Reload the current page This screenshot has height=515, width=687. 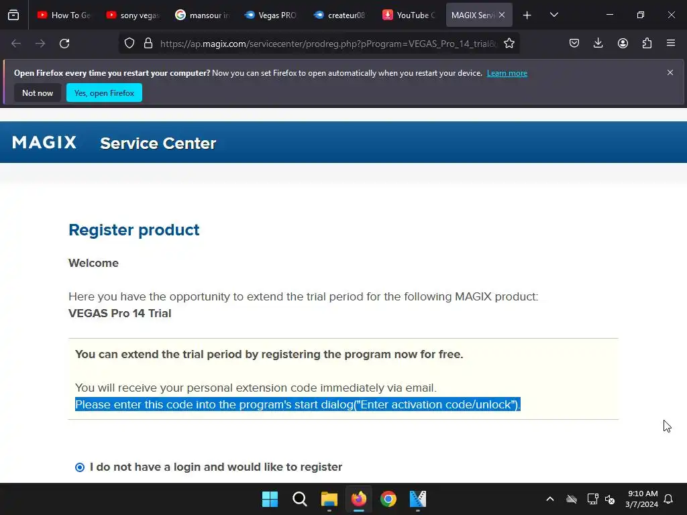pyautogui.click(x=64, y=44)
